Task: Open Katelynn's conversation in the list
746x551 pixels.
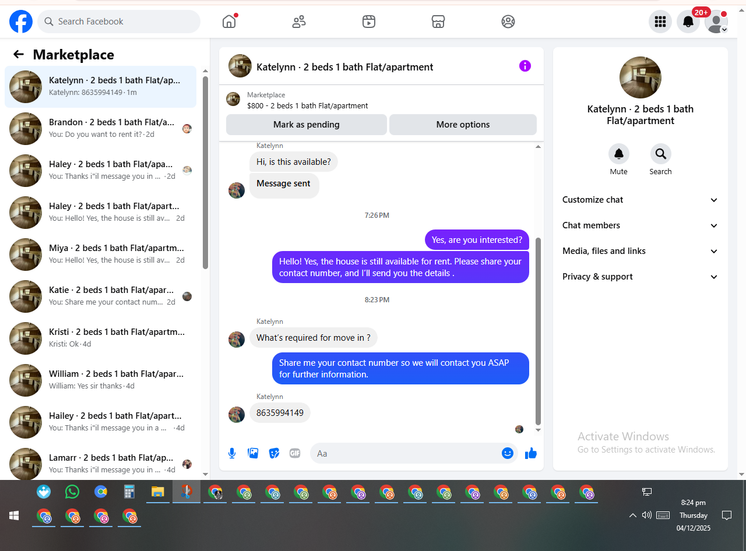Action: (101, 87)
